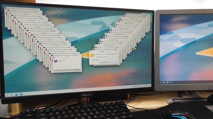The image size is (213, 119).
Task: Click the right button in the yellow bubble dialog
Action: point(114,62)
